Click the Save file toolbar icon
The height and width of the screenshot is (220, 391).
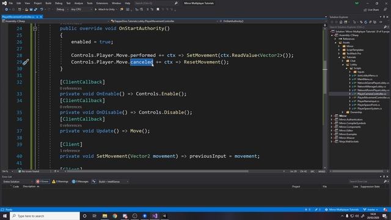point(31,10)
